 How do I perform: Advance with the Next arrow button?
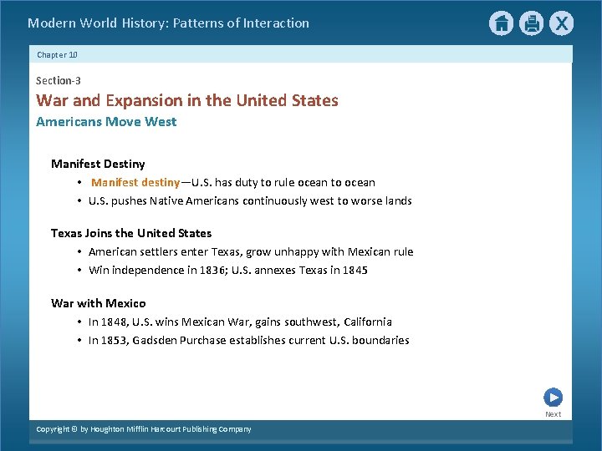553,398
